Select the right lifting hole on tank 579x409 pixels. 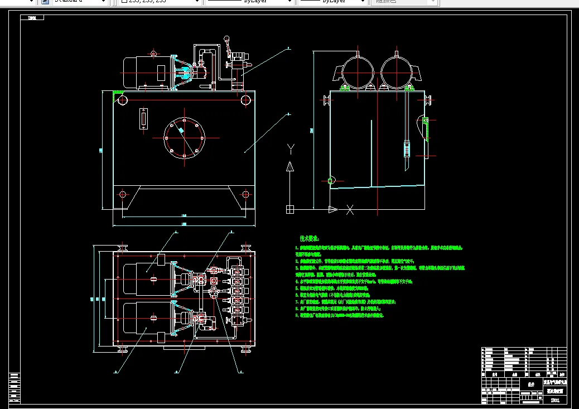pyautogui.click(x=245, y=100)
